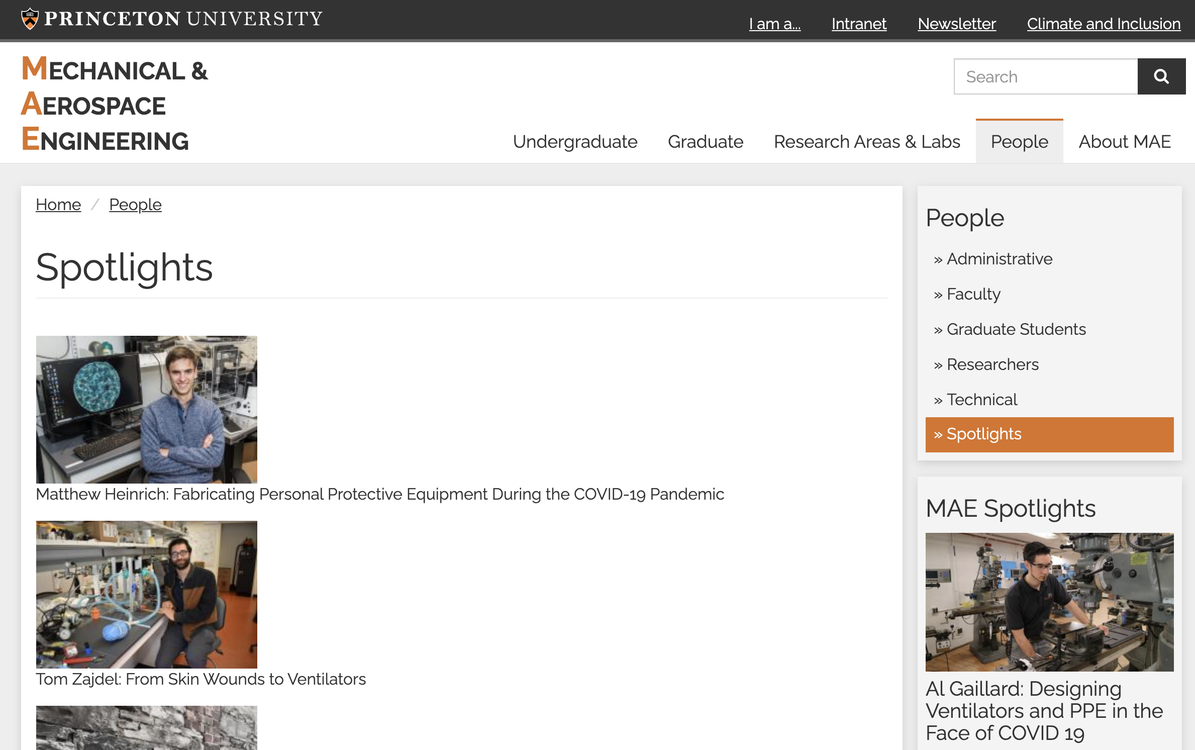Open Tom Zajdel ventilators article title

point(201,679)
